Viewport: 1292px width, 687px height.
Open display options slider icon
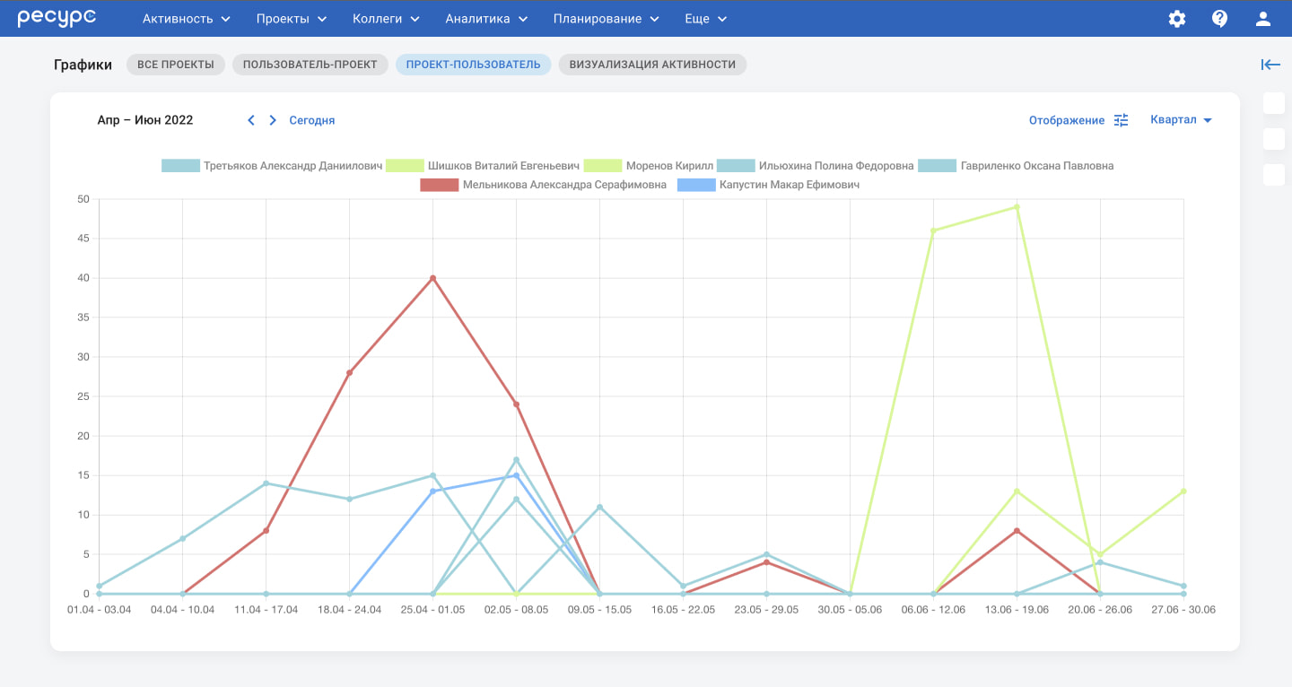tap(1121, 120)
